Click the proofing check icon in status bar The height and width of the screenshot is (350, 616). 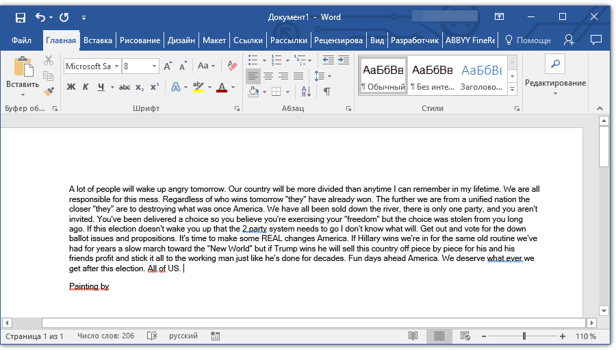click(152, 336)
